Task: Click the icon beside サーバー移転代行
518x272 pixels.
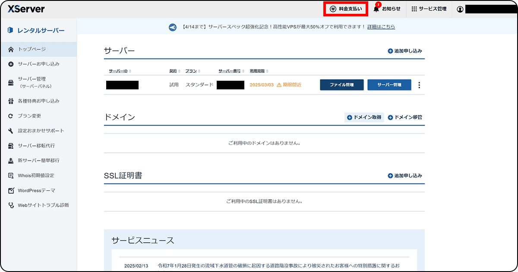Action: [11, 145]
